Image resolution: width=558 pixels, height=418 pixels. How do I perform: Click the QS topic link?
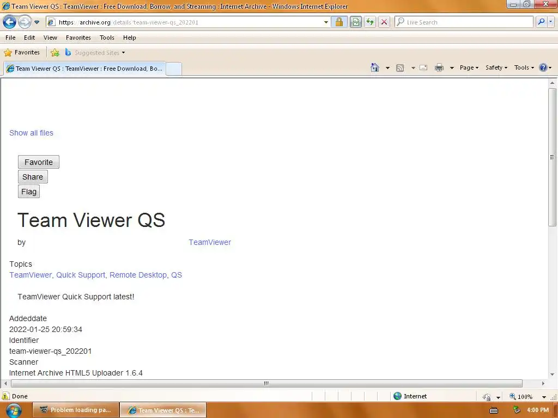(x=177, y=275)
